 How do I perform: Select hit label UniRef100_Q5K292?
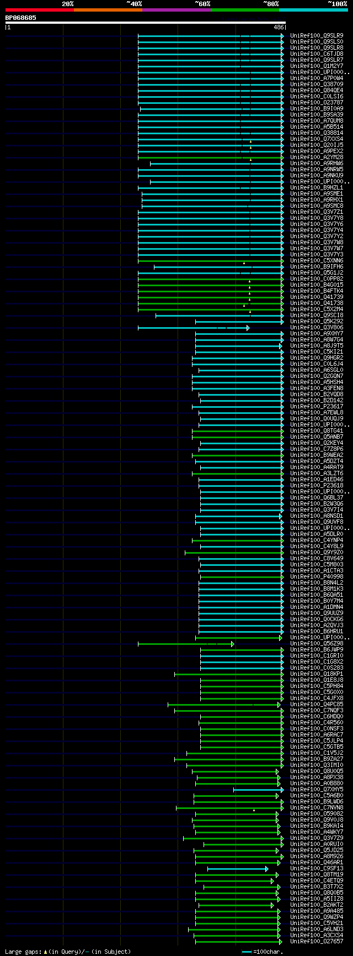click(x=317, y=322)
